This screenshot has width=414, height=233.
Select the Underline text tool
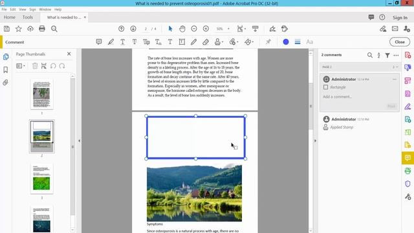point(122,42)
